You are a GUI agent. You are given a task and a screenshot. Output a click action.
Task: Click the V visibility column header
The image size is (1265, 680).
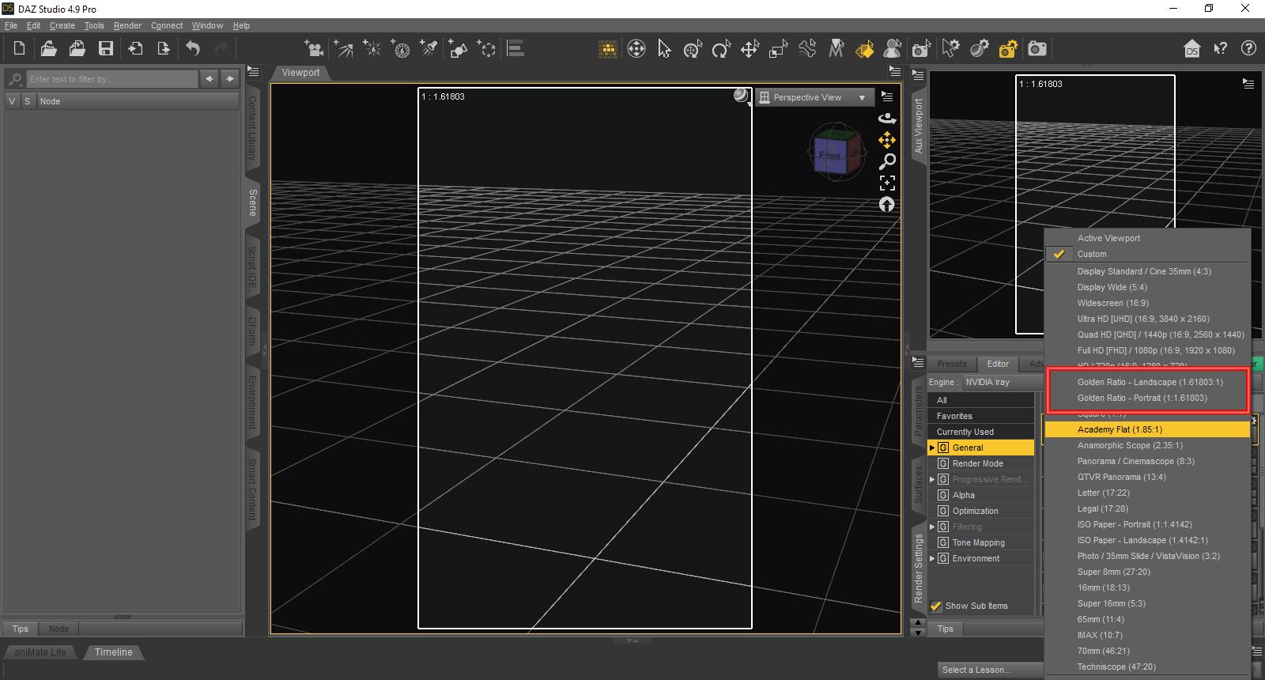[12, 101]
